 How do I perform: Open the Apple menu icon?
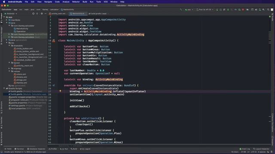(4, 2)
